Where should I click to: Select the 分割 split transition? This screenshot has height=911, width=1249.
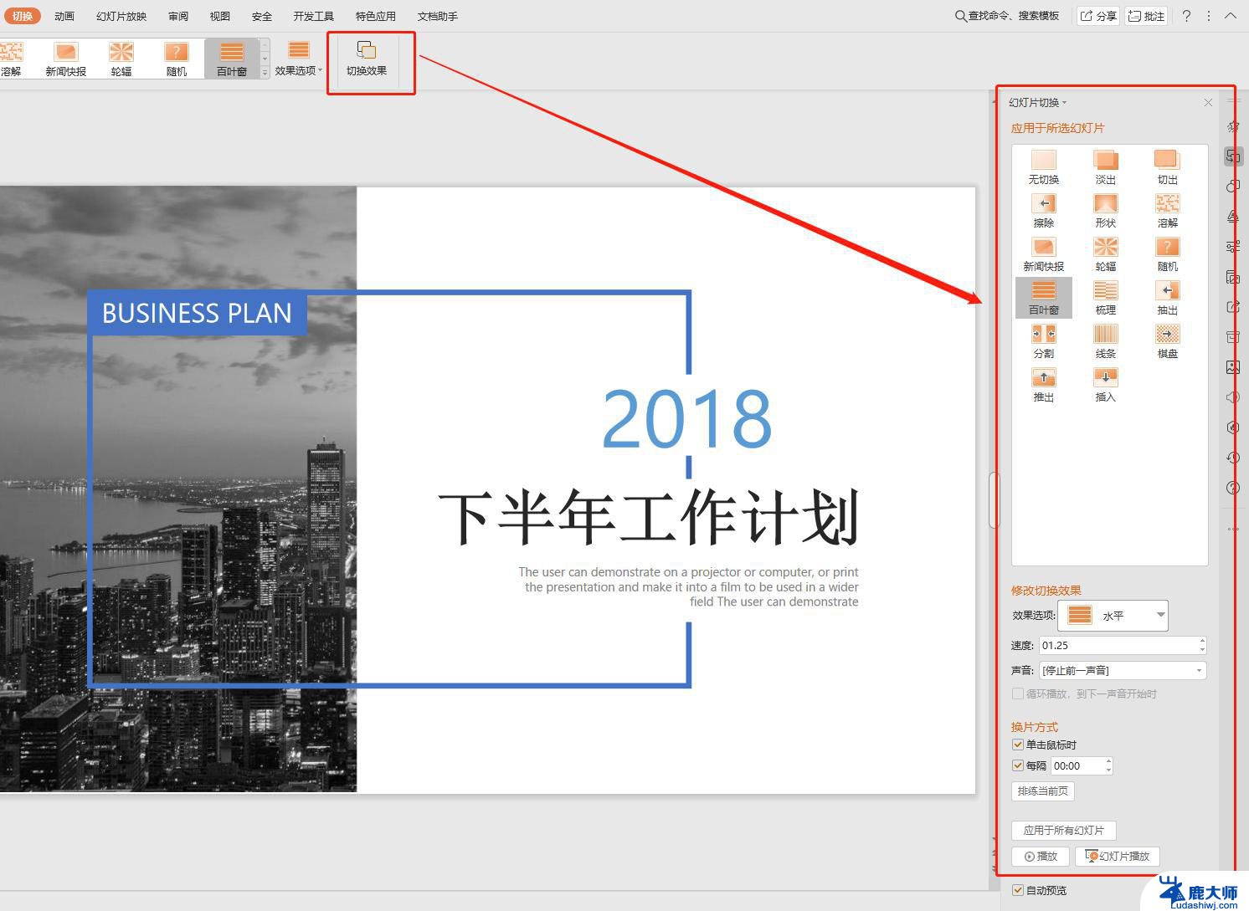(1043, 341)
